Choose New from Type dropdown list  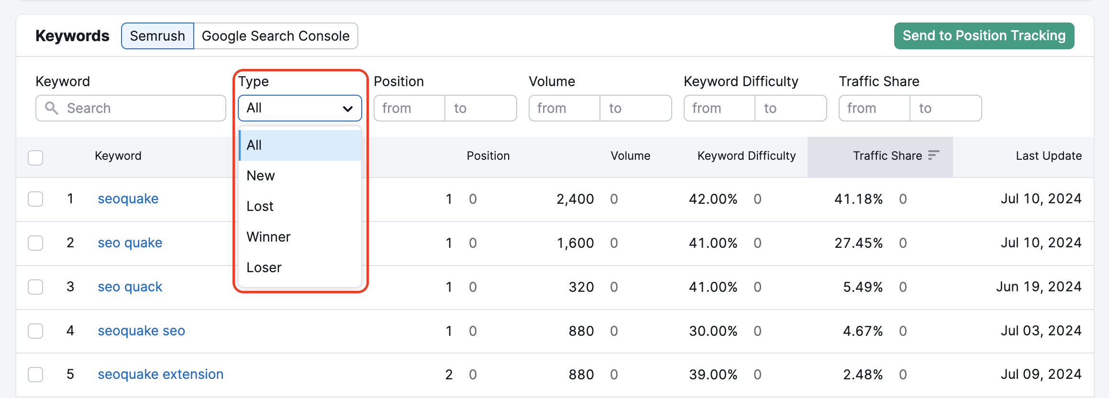coord(261,176)
